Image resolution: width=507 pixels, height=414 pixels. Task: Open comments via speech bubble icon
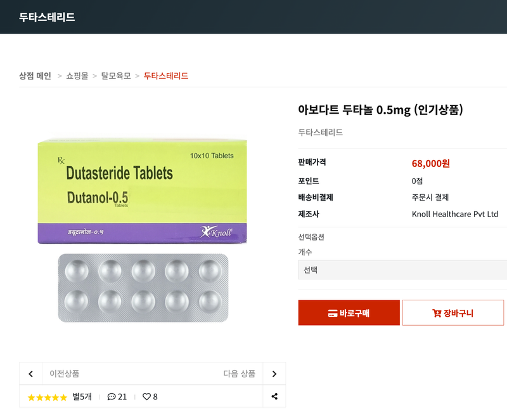(x=112, y=397)
